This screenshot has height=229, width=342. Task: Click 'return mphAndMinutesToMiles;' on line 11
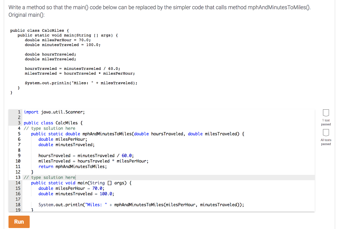coord(72,166)
